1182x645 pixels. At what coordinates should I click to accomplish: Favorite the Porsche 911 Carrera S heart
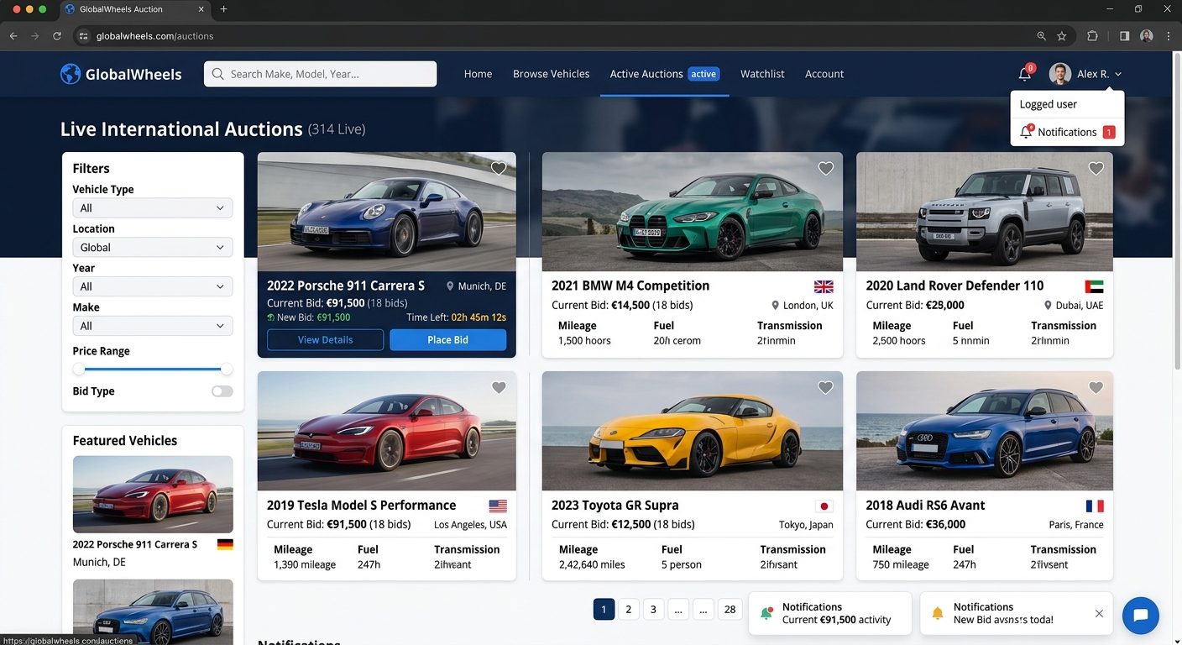click(499, 168)
